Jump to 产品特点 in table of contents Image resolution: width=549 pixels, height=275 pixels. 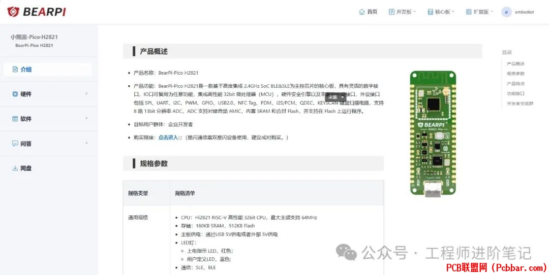point(516,84)
